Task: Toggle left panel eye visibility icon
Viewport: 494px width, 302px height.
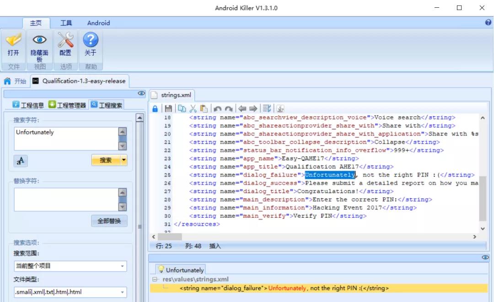Action: click(141, 93)
